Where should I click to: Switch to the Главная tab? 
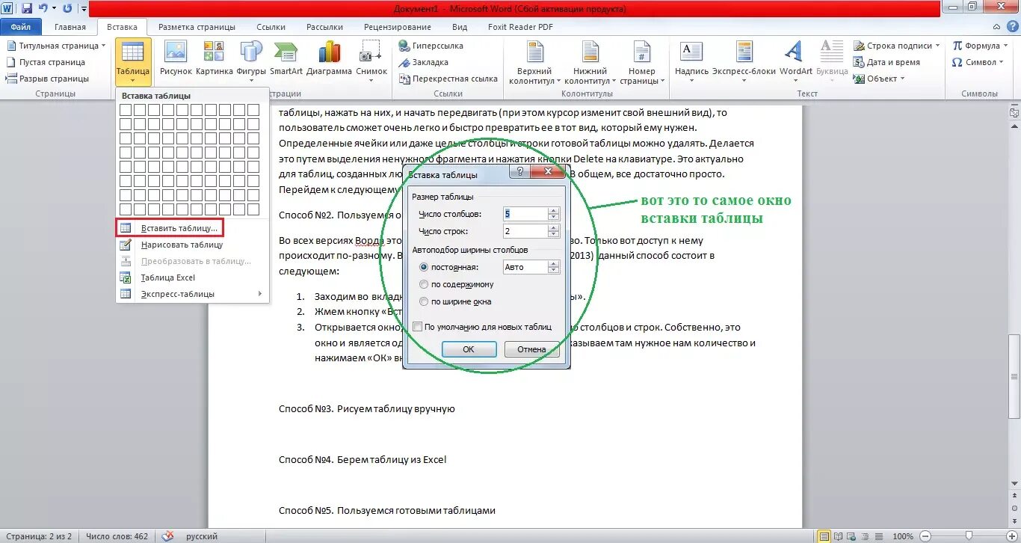(70, 27)
